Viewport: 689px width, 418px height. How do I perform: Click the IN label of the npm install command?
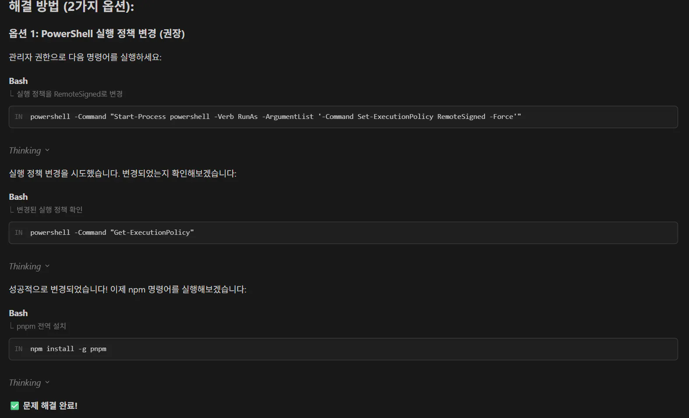[18, 349]
